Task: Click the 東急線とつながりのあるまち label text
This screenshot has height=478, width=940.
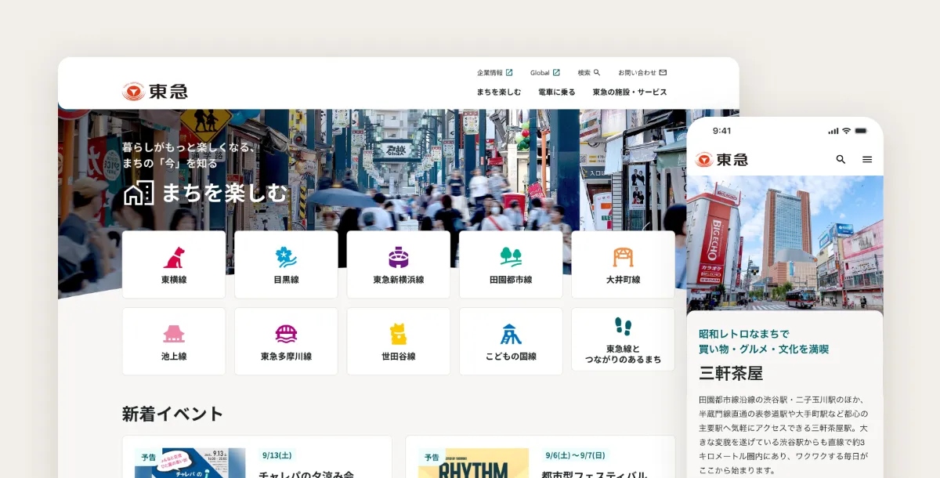Action: point(623,354)
